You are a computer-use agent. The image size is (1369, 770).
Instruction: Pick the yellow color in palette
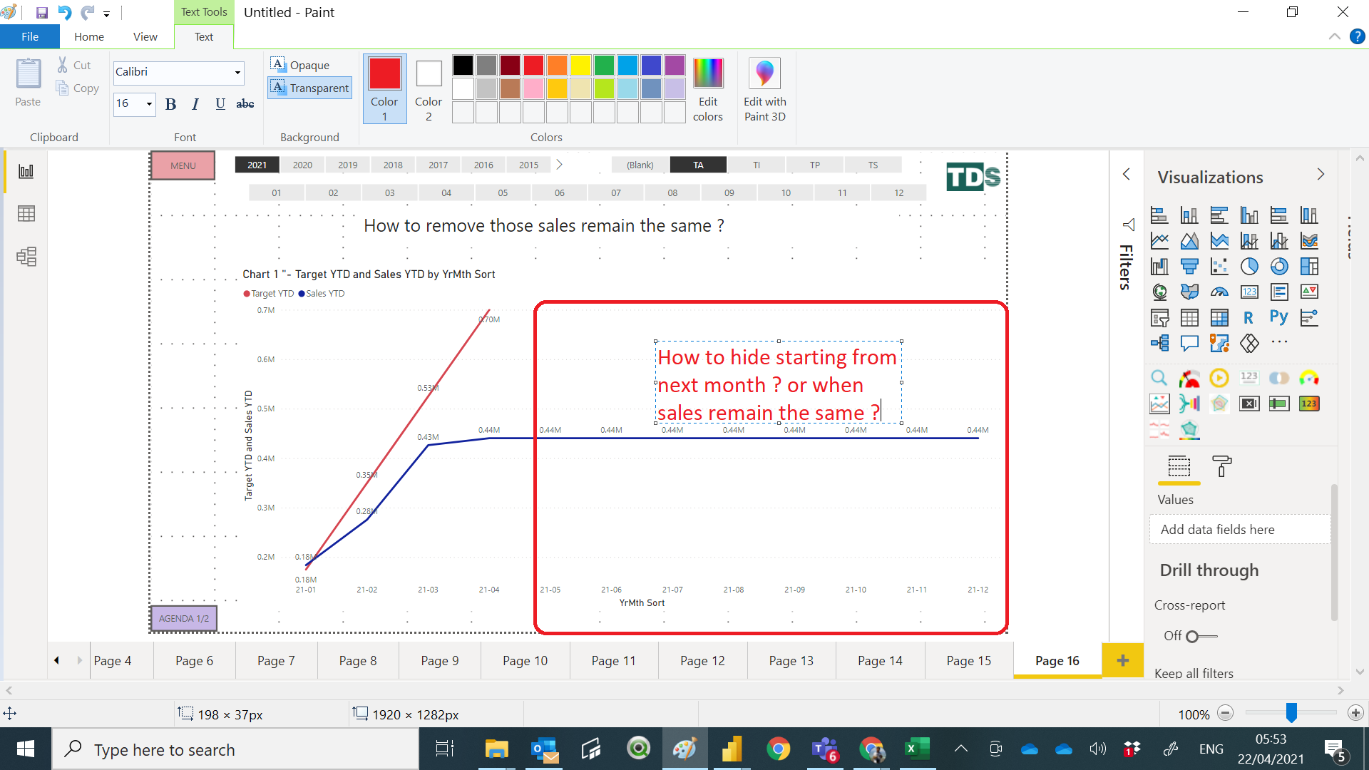pos(580,66)
